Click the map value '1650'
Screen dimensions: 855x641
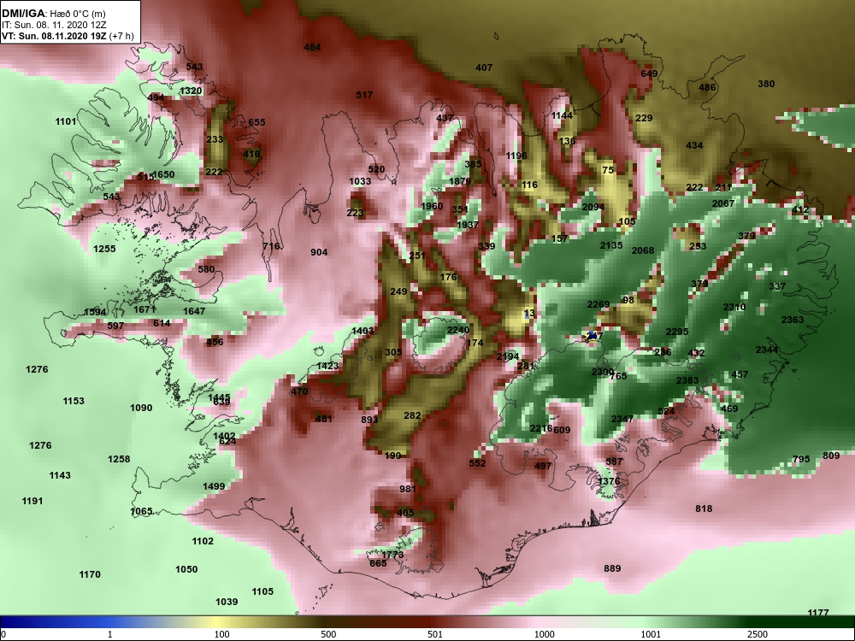[x=163, y=175]
